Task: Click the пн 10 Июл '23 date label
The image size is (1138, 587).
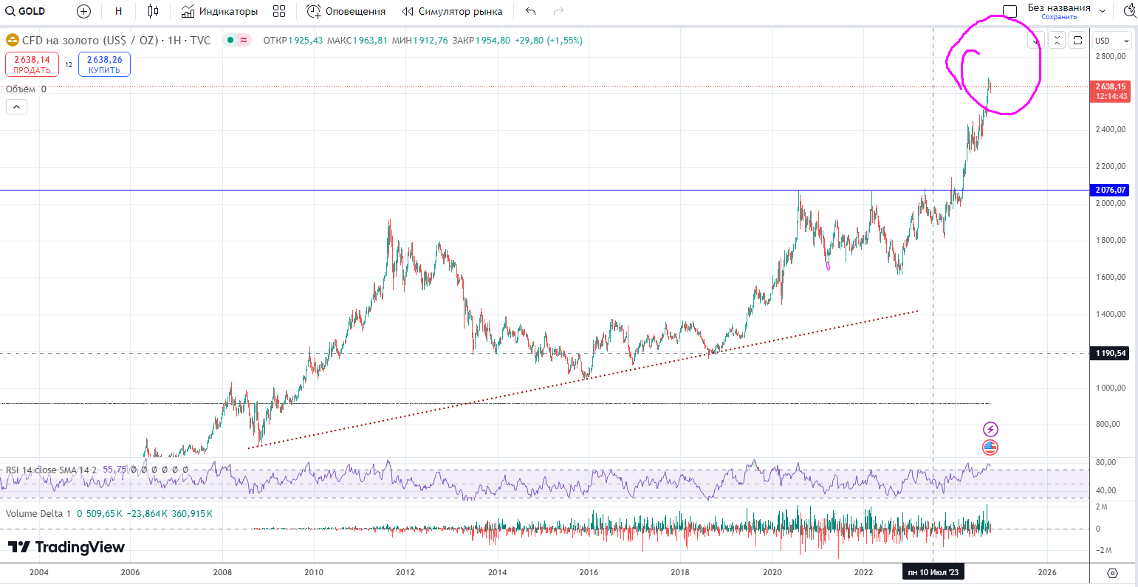Action: (933, 572)
